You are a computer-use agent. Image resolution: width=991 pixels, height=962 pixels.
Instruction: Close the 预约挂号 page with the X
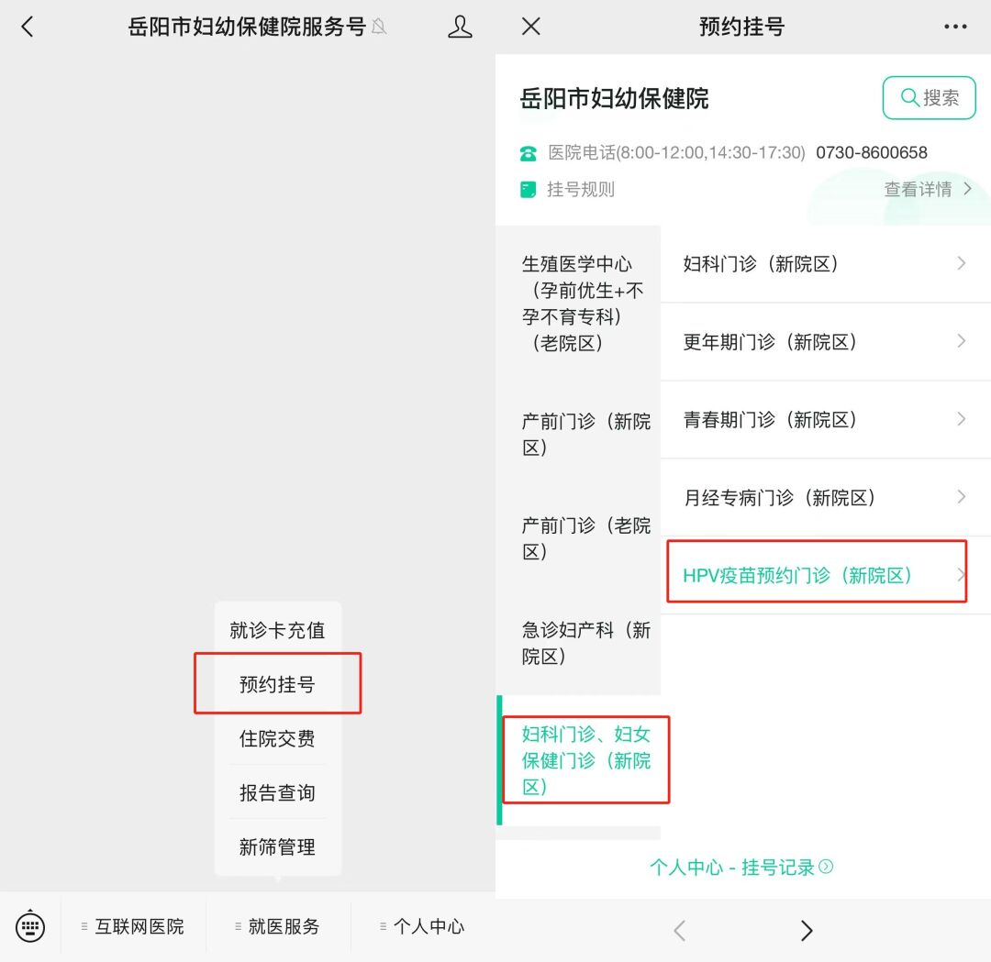pyautogui.click(x=531, y=26)
